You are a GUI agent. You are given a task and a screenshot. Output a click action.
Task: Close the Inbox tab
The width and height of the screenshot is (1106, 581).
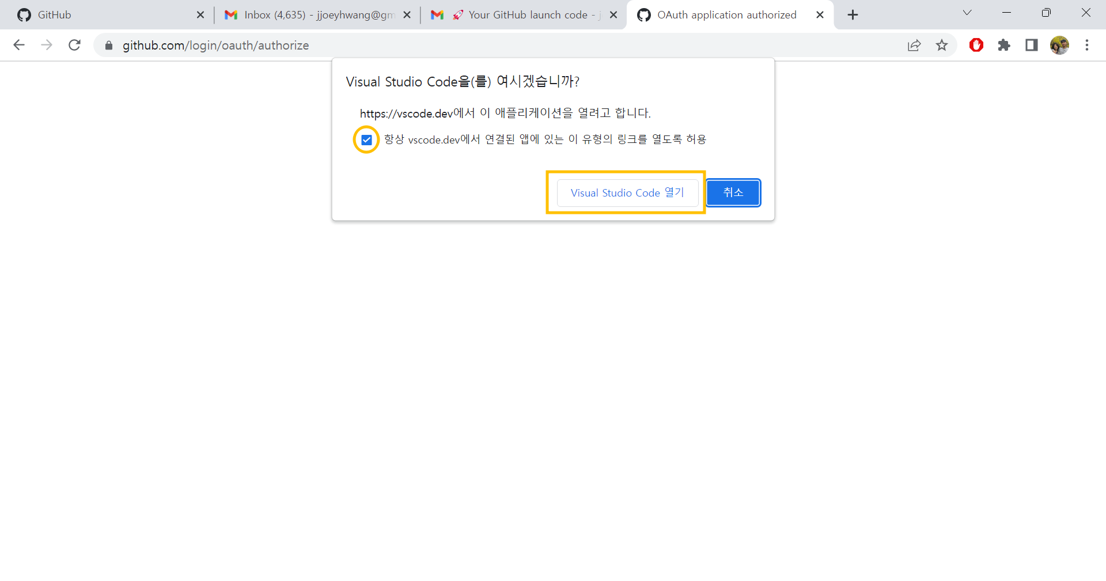coord(407,15)
